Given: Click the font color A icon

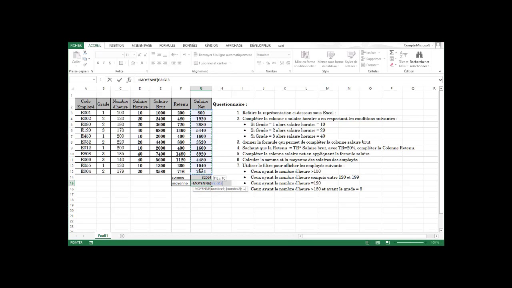Looking at the screenshot, I should point(142,63).
